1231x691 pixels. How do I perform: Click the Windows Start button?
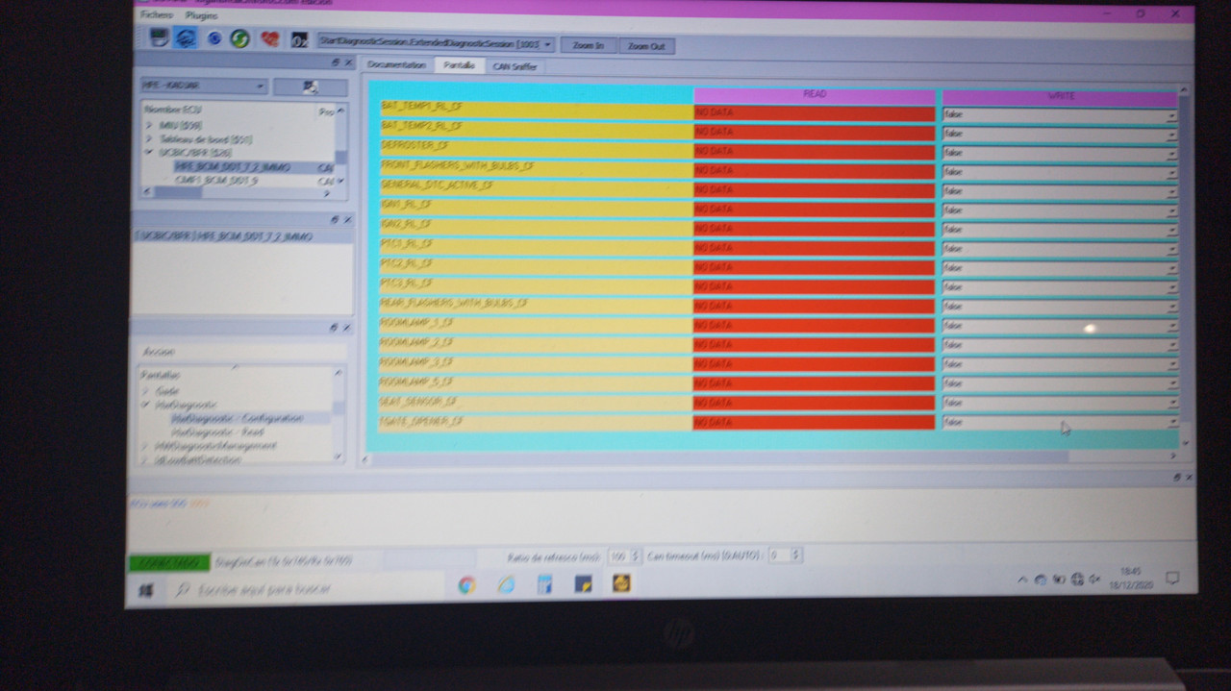point(146,590)
